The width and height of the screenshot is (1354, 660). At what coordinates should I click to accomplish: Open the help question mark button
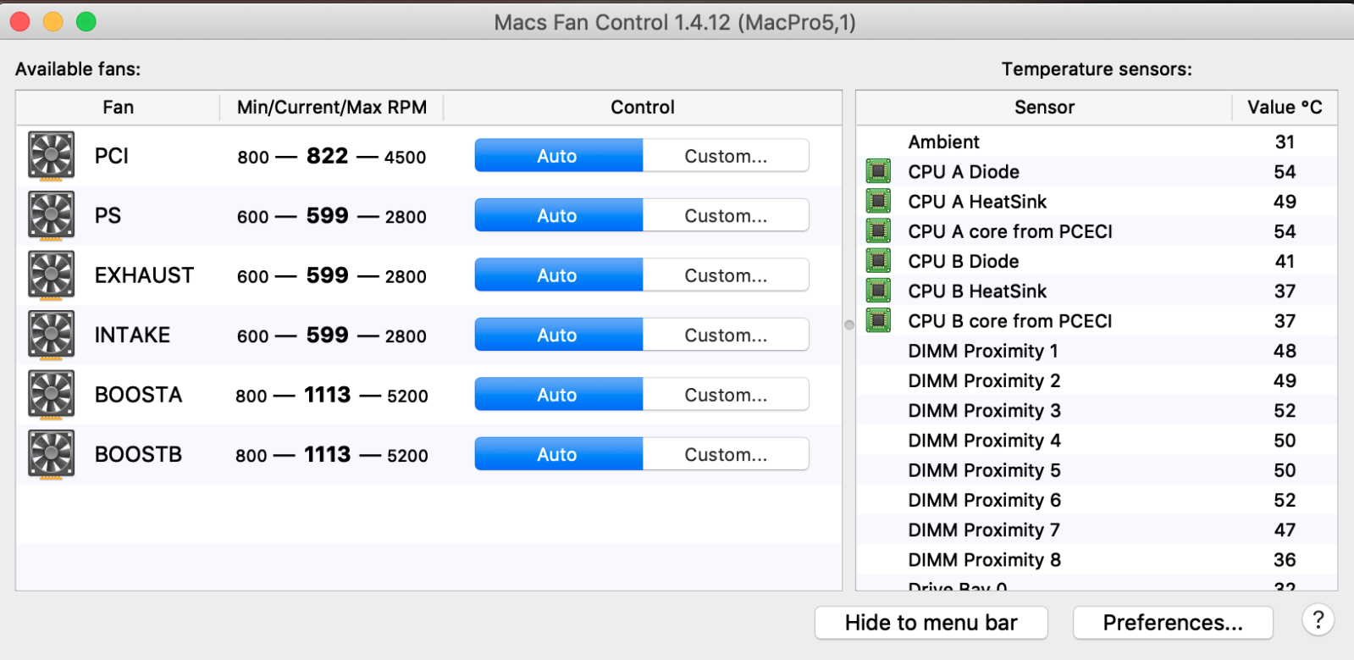pyautogui.click(x=1318, y=621)
